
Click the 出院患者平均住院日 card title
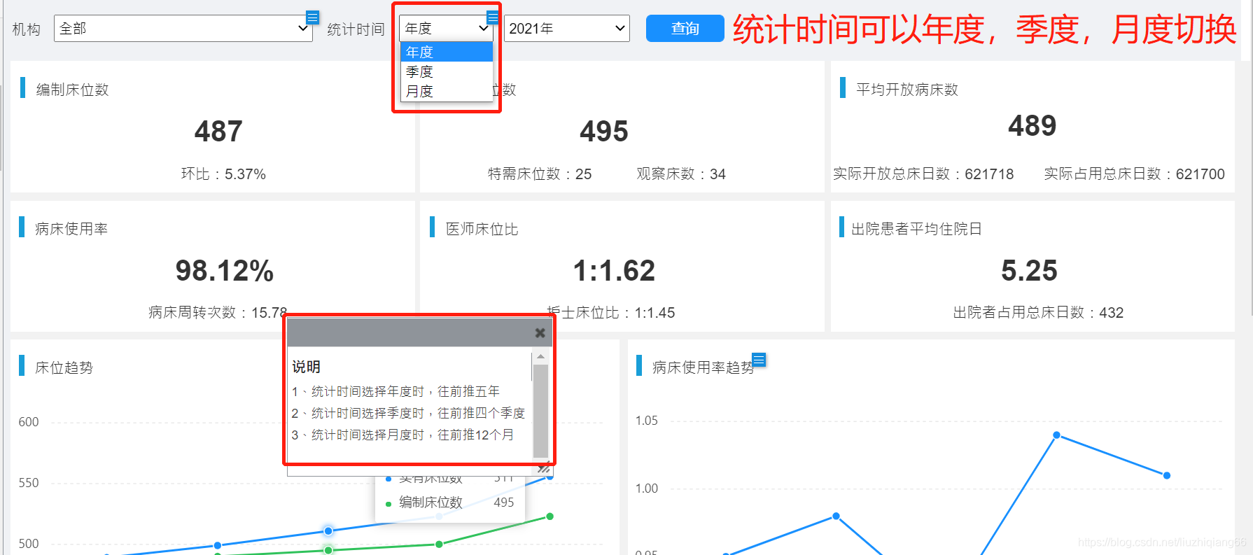916,230
